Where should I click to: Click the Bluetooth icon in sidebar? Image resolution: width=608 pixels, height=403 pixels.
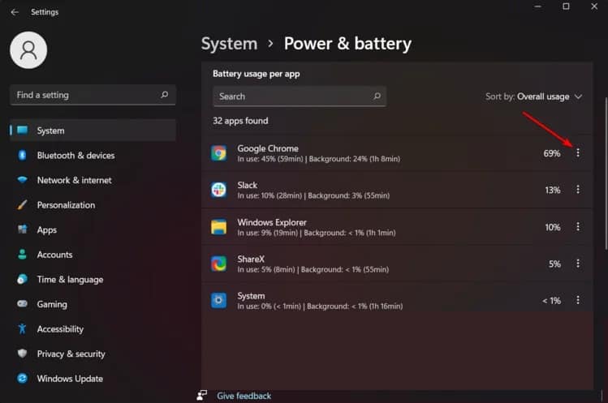click(22, 156)
